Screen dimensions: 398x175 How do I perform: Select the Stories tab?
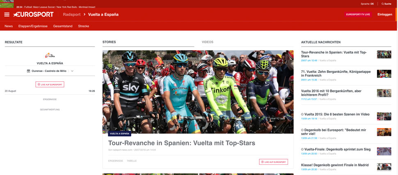click(x=109, y=42)
